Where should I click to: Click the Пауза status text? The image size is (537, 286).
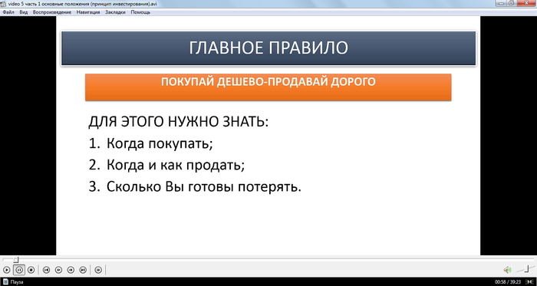pos(16,282)
